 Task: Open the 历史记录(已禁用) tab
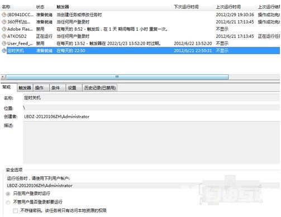coord(100,88)
